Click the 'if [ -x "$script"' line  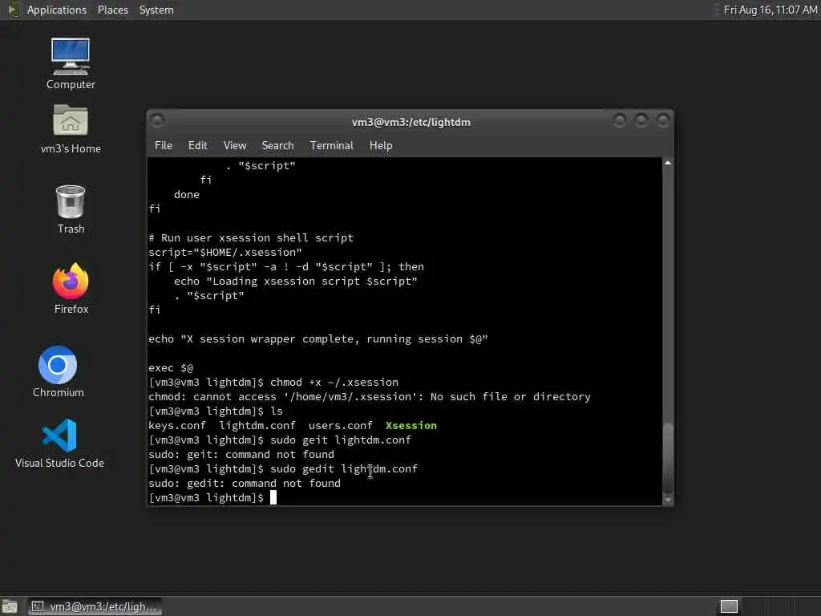pyautogui.click(x=286, y=266)
